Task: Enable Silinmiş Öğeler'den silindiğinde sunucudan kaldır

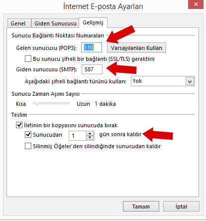Action: [x=28, y=146]
